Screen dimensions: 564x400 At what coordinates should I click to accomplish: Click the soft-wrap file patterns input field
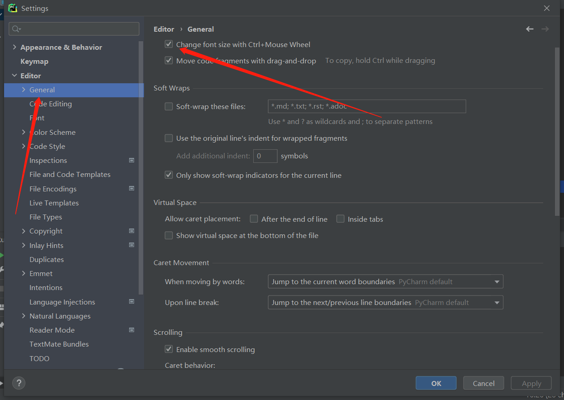(366, 107)
